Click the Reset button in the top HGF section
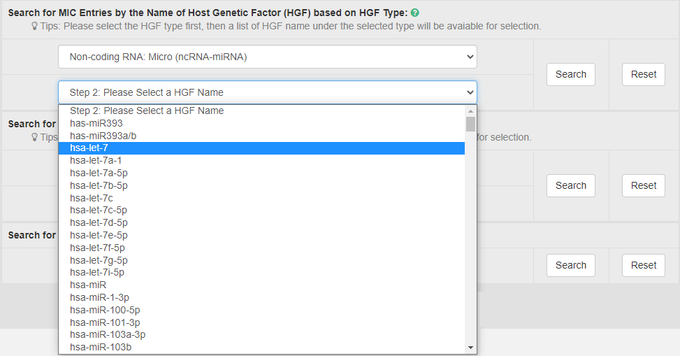This screenshot has height=356, width=680. pos(643,74)
